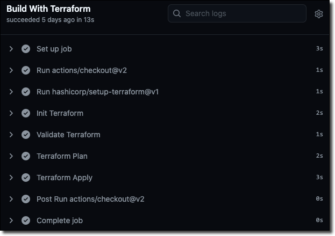
Task: Click the Search logs input field
Action: pos(242,13)
